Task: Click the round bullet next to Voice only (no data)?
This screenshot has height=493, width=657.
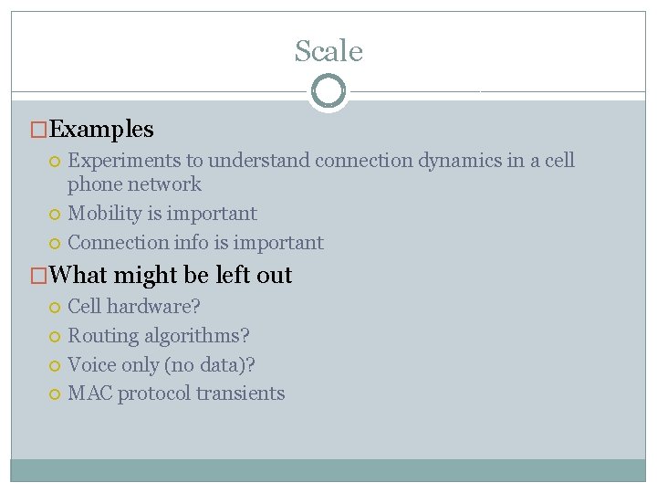Action: coord(55,365)
